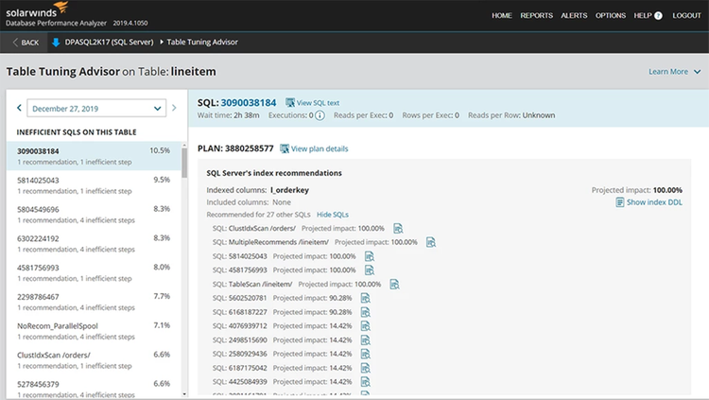Open the ALERTS menu
Screen dimensions: 709x400
click(574, 15)
